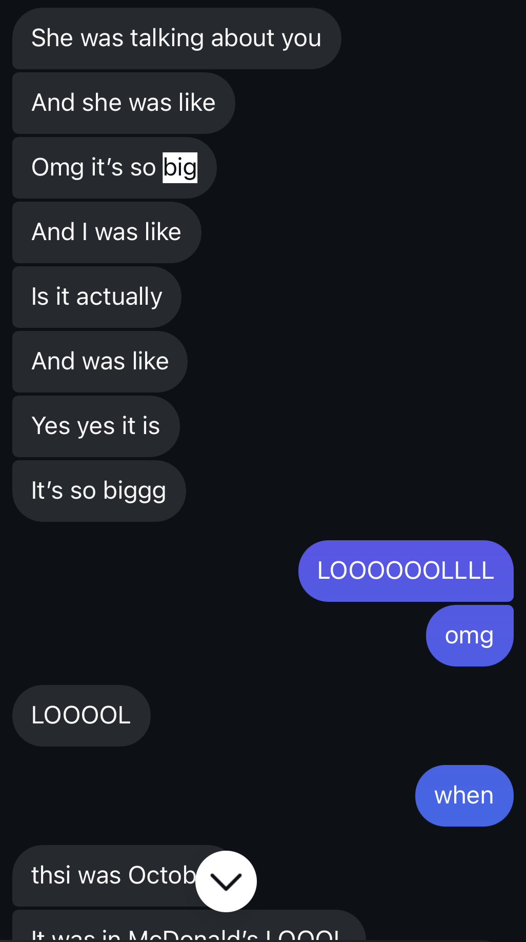Tap the word "Omg" in third message
526x942 pixels.
click(x=57, y=168)
